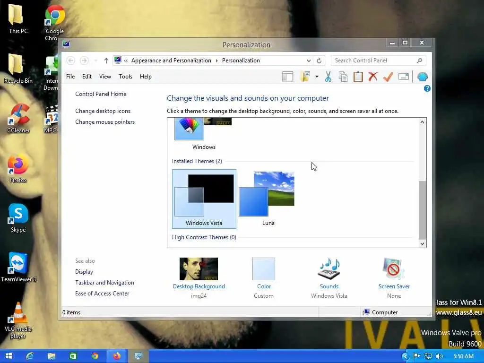Image resolution: width=484 pixels, height=363 pixels.
Task: Click the red X Delete toolbar icon
Action: (x=373, y=76)
